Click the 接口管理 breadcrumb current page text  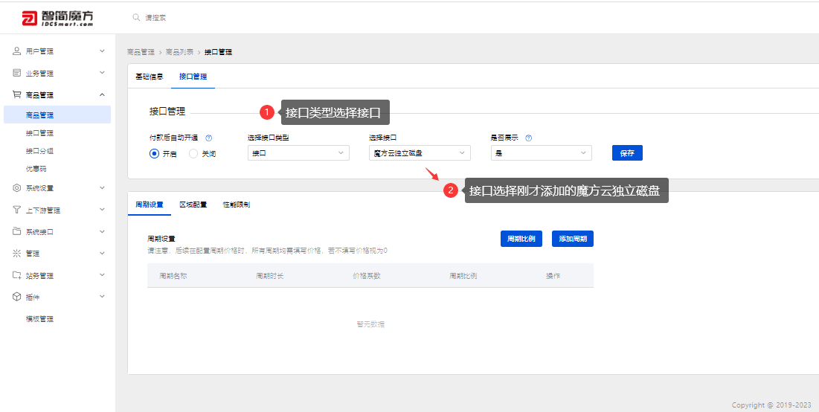click(x=219, y=52)
